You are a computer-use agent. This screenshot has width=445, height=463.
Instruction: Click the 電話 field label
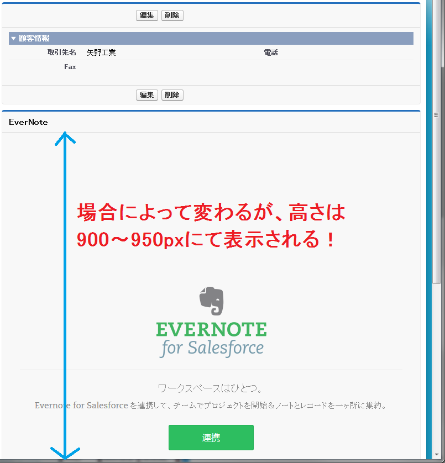(271, 52)
